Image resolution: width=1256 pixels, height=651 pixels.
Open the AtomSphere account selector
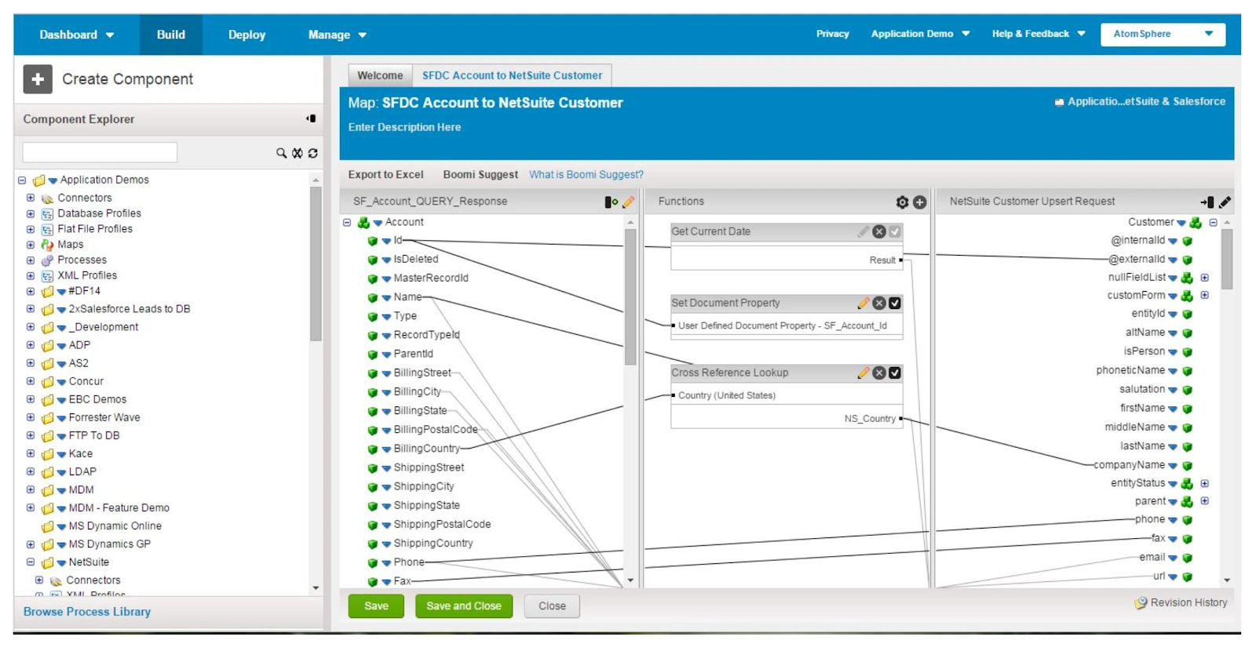(1163, 34)
